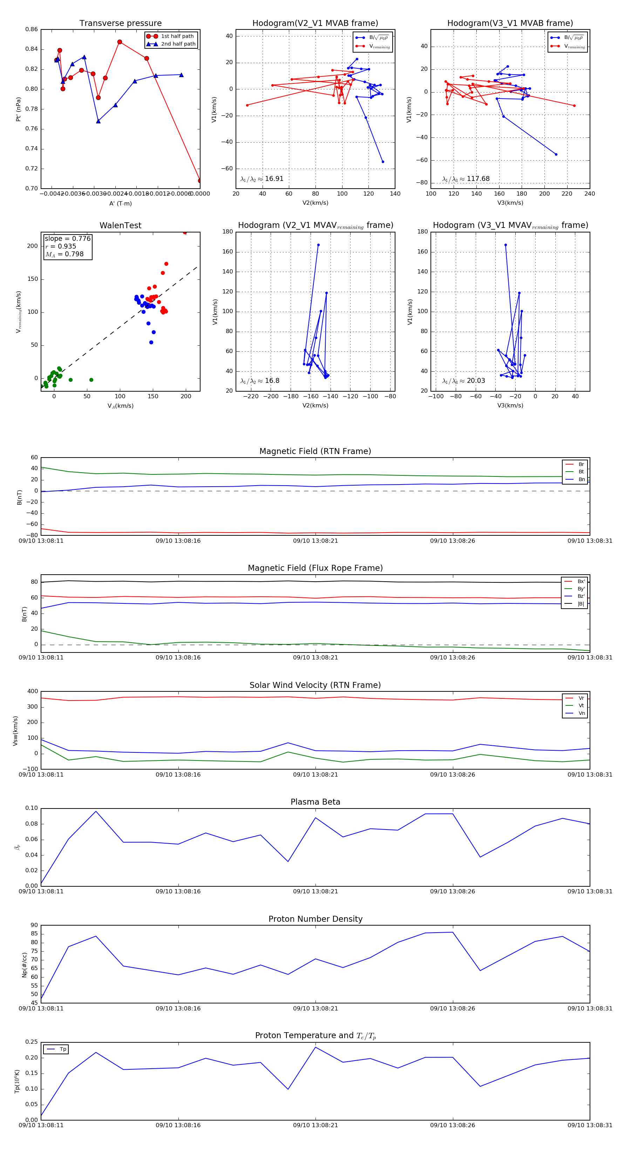Click the 'Bt' legend entry
Image resolution: width=631 pixels, height=1157 pixels.
[575, 472]
